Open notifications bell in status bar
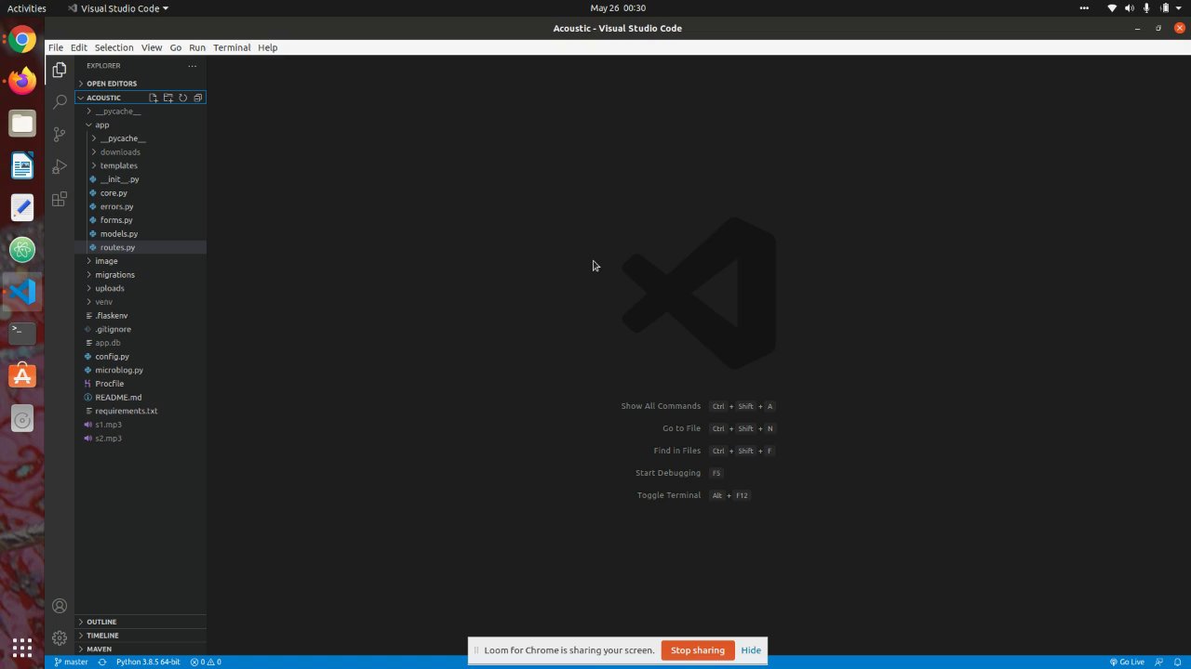Image resolution: width=1191 pixels, height=669 pixels. [1177, 662]
